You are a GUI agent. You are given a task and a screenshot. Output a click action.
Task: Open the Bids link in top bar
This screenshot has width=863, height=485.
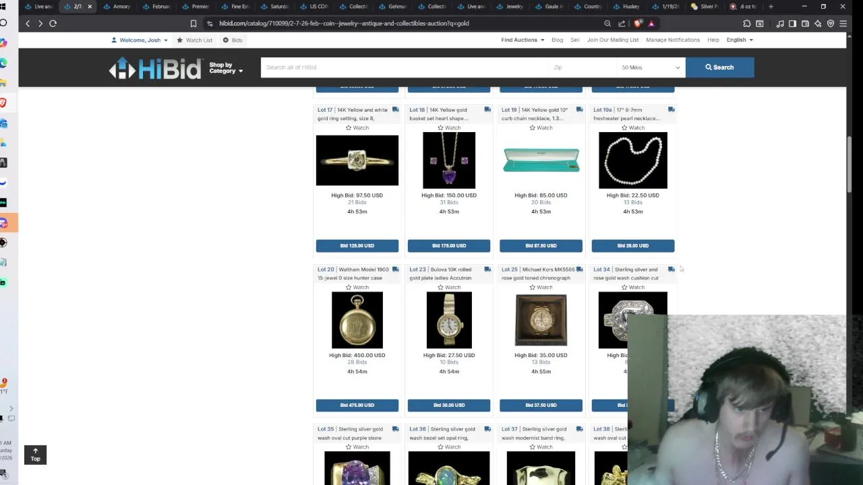click(x=233, y=40)
